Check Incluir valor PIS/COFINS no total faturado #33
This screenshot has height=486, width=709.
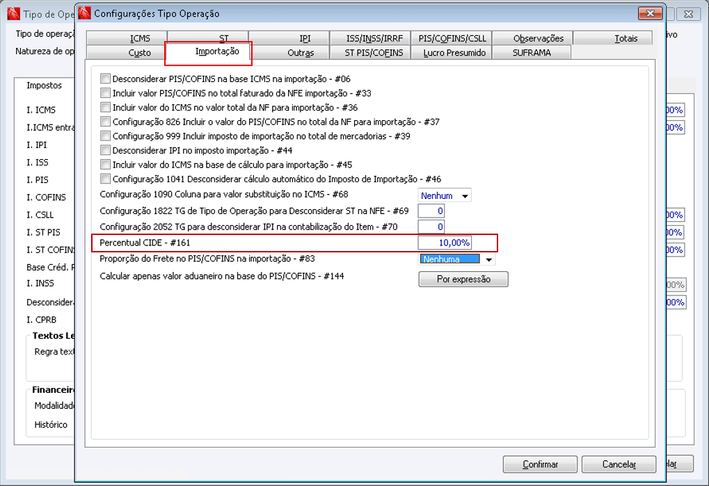coord(105,93)
